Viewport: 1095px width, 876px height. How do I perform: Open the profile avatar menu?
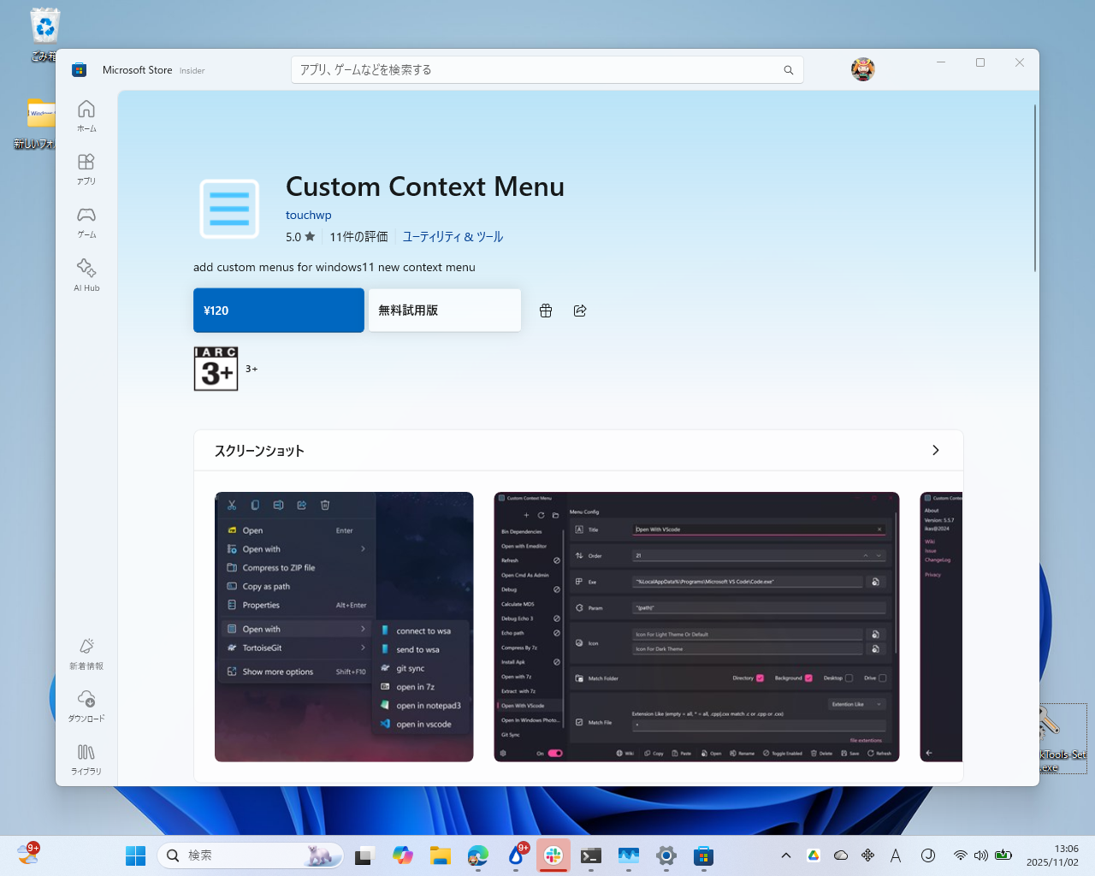coord(862,69)
